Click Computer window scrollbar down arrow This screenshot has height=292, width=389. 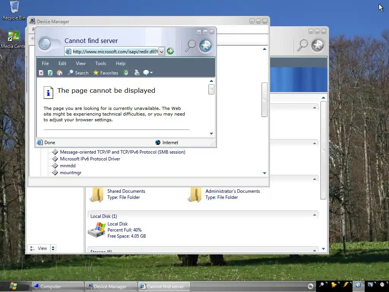click(323, 249)
